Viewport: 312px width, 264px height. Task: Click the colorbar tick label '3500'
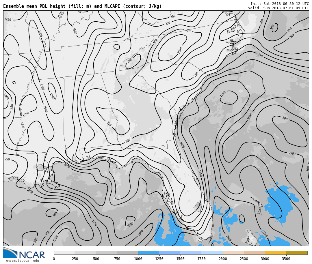tap(286, 259)
